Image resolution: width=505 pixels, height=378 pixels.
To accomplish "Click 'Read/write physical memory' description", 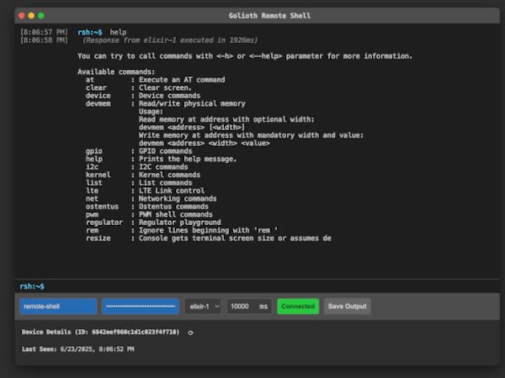I will pos(192,103).
